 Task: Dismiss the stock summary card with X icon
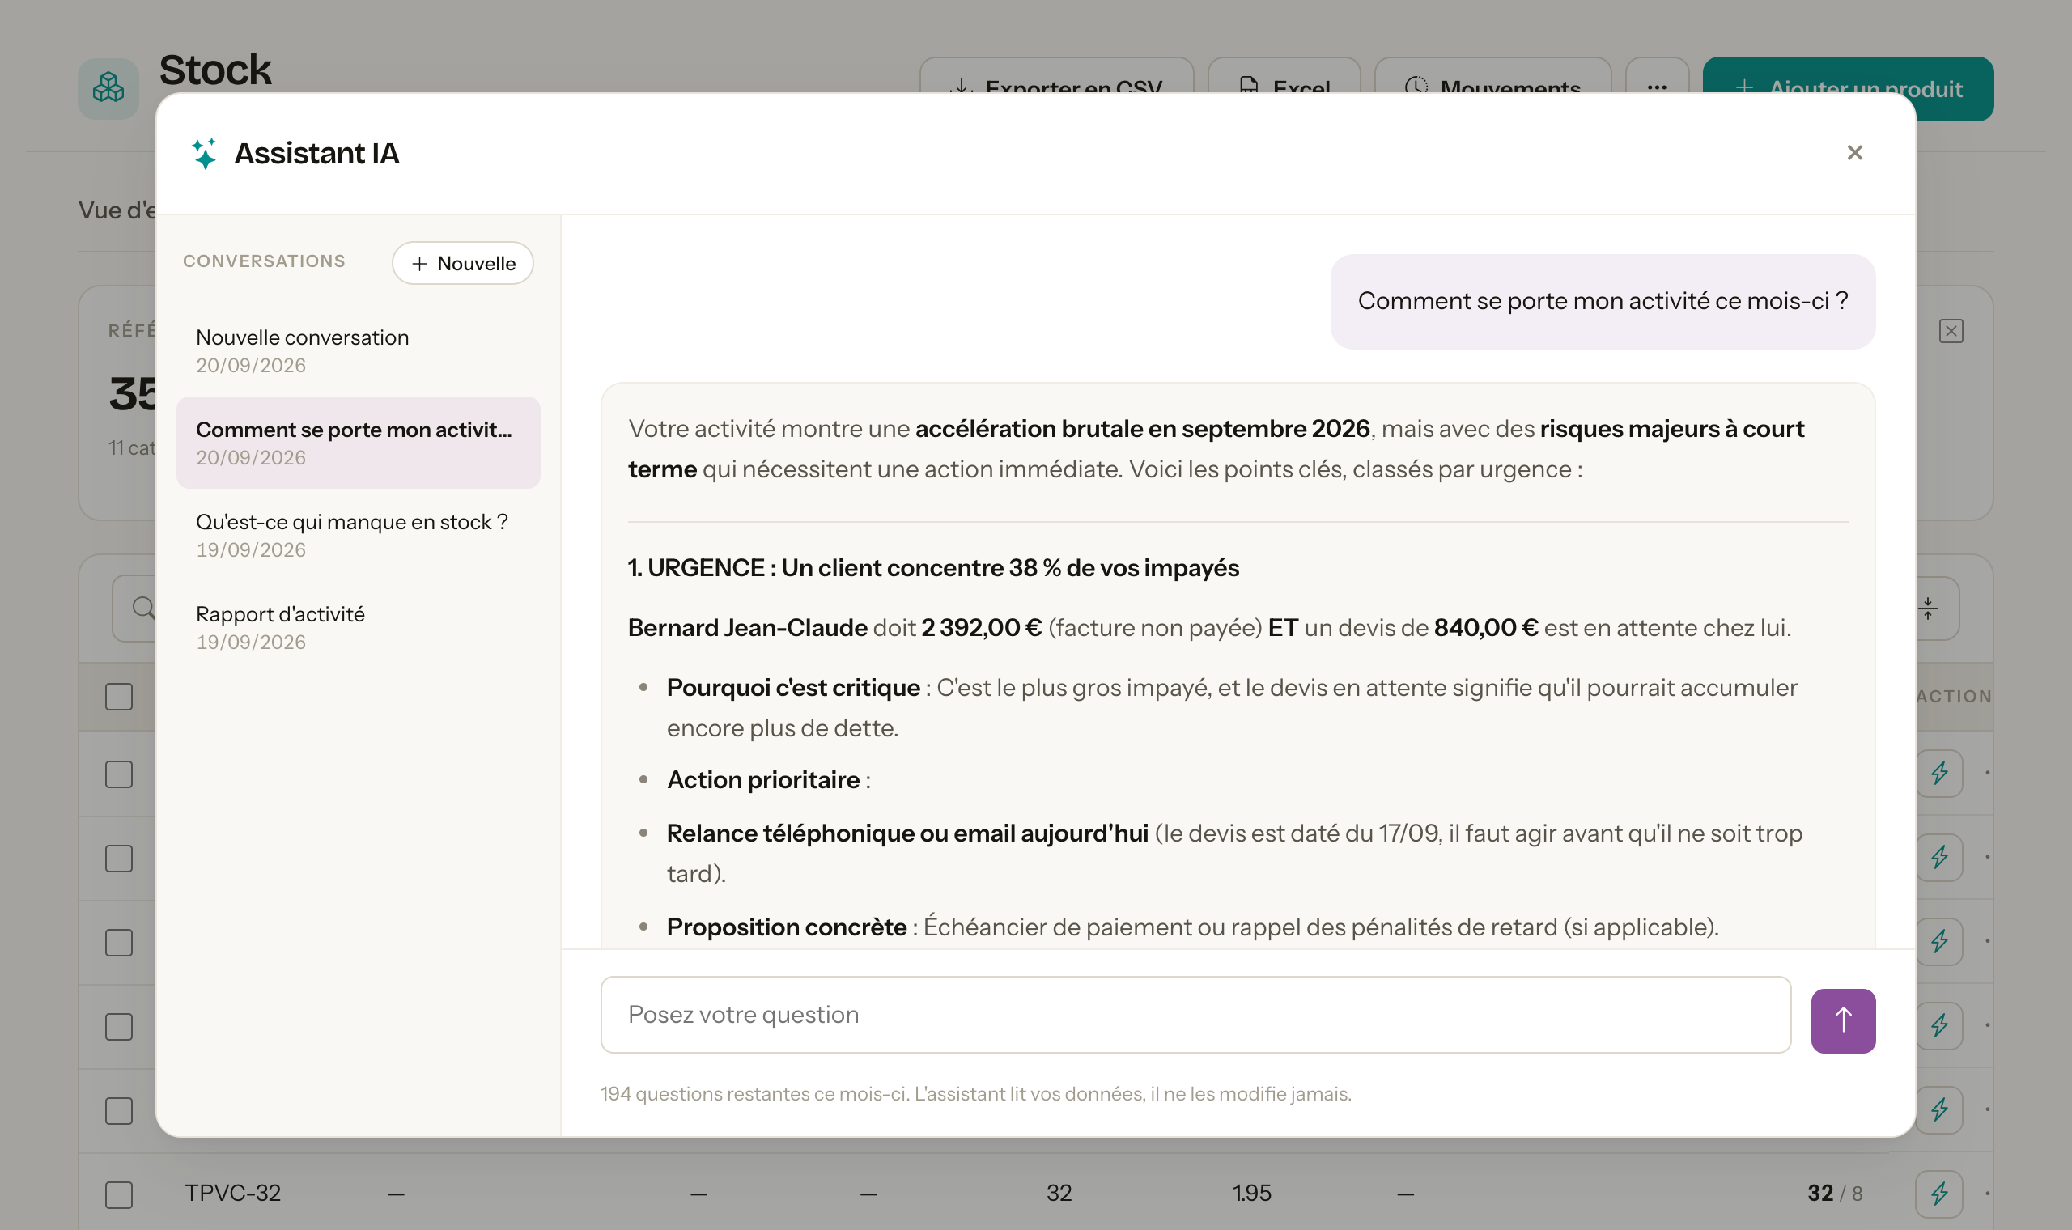coord(1951,331)
